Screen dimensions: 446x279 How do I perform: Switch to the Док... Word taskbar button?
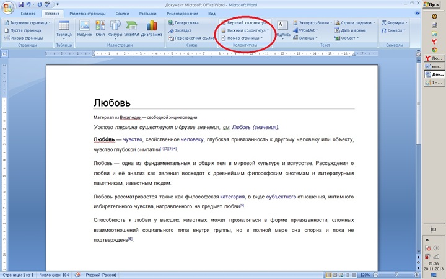click(x=434, y=74)
